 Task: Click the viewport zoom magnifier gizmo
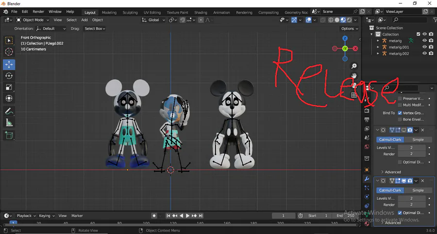(353, 66)
